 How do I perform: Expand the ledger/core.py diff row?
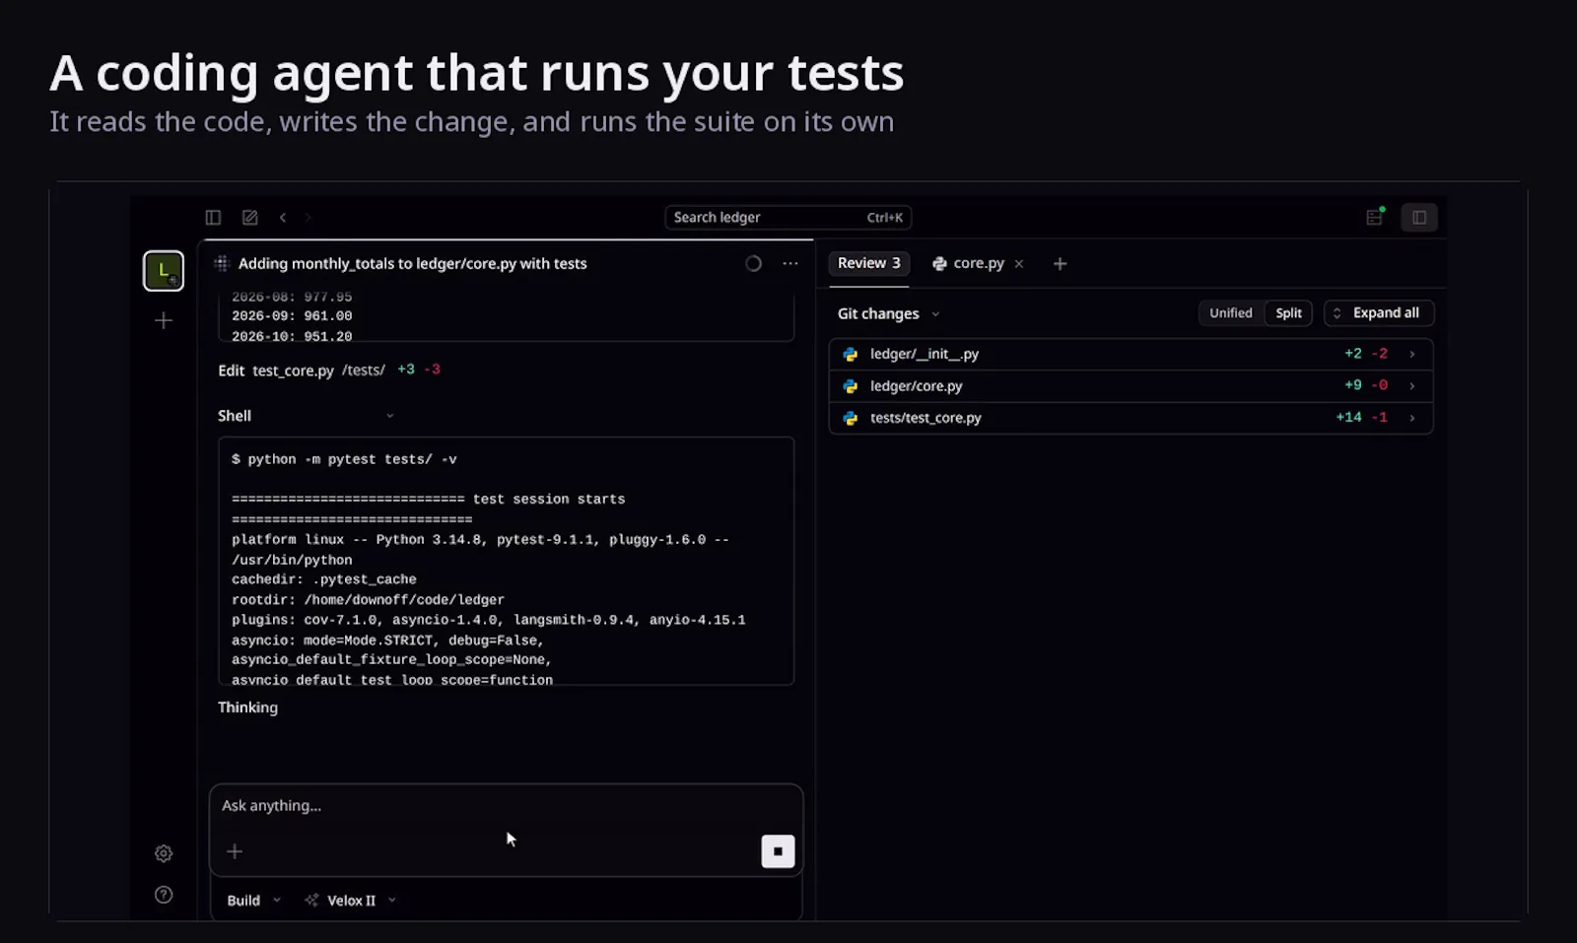[1131, 385]
